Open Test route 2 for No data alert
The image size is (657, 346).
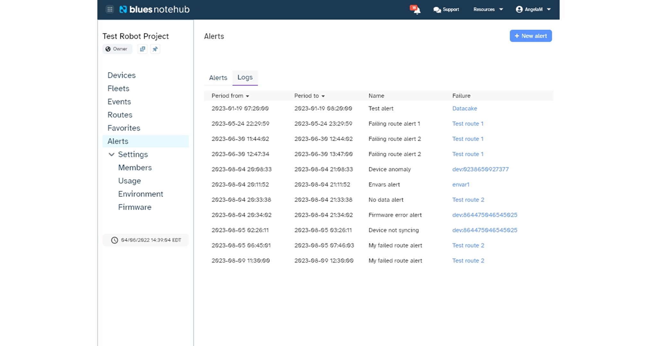coord(468,200)
